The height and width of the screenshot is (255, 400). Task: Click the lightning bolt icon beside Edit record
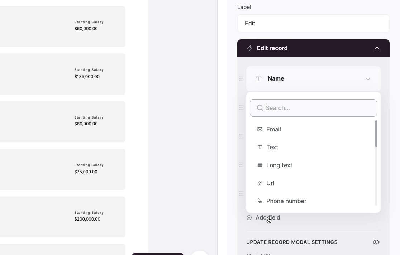coord(250,48)
